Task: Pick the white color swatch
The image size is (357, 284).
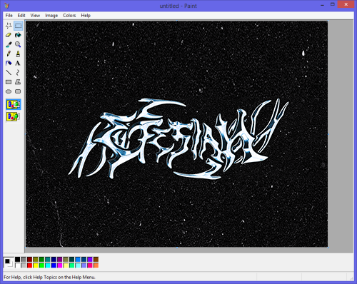Action: pos(17,265)
